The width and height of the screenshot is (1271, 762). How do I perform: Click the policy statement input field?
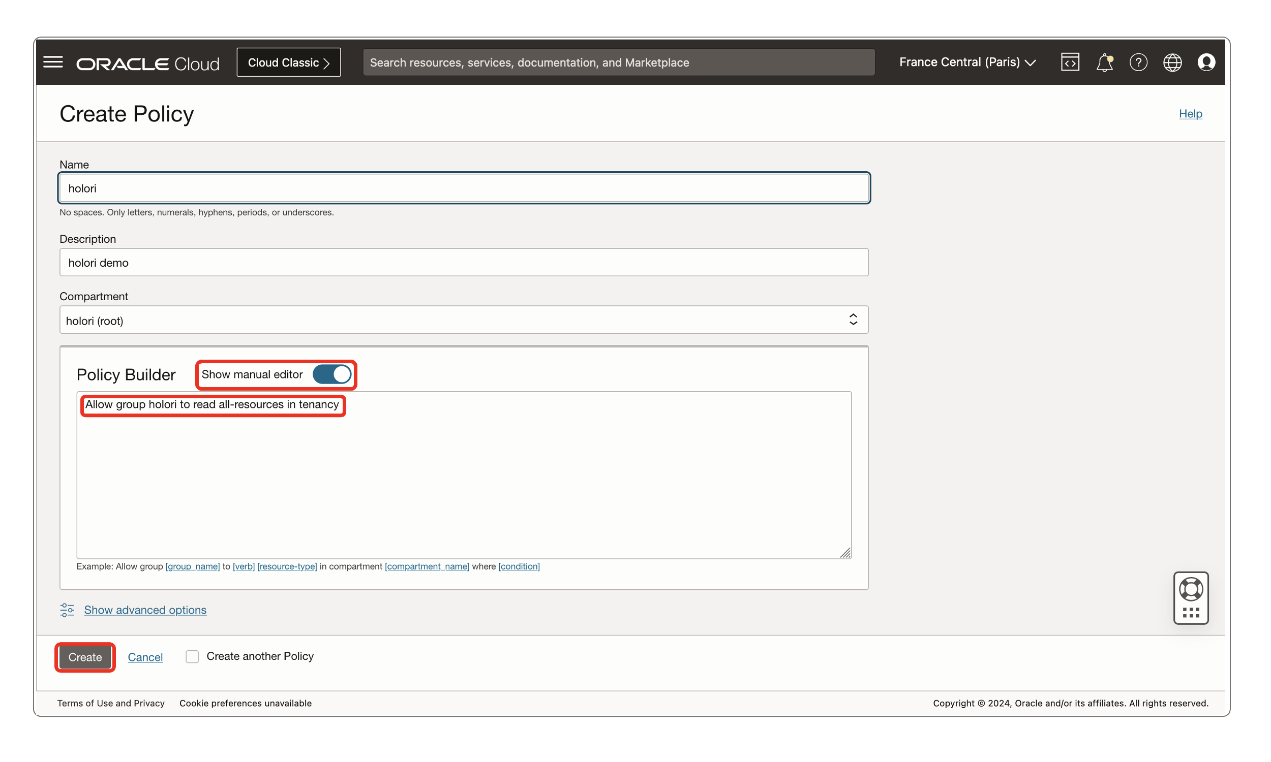(x=464, y=475)
